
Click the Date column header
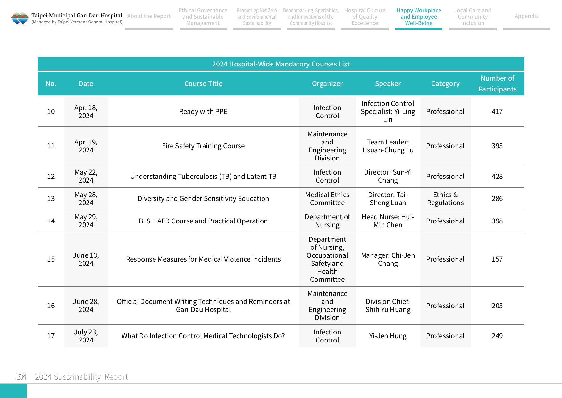coord(86,83)
